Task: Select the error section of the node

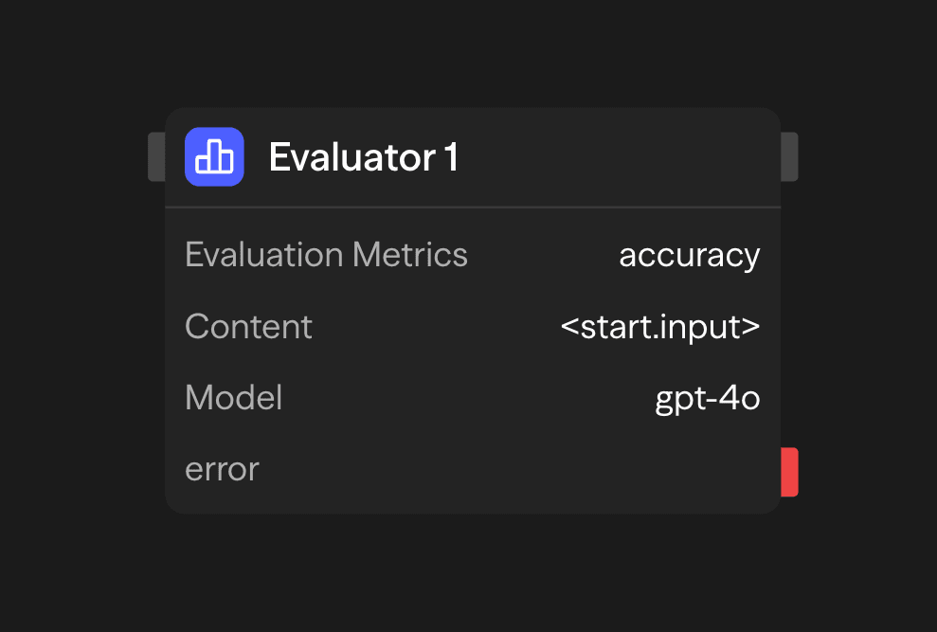Action: point(222,469)
